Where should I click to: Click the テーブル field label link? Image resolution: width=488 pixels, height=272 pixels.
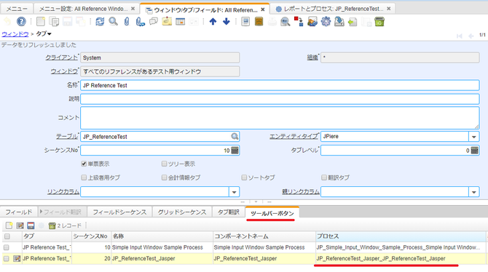click(67, 136)
